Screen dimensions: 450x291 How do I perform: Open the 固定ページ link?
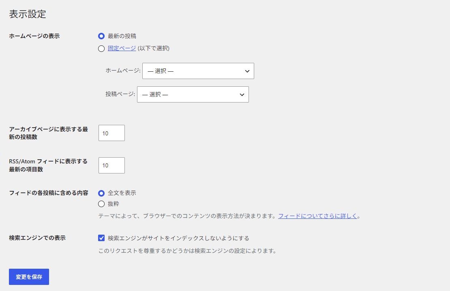point(122,48)
